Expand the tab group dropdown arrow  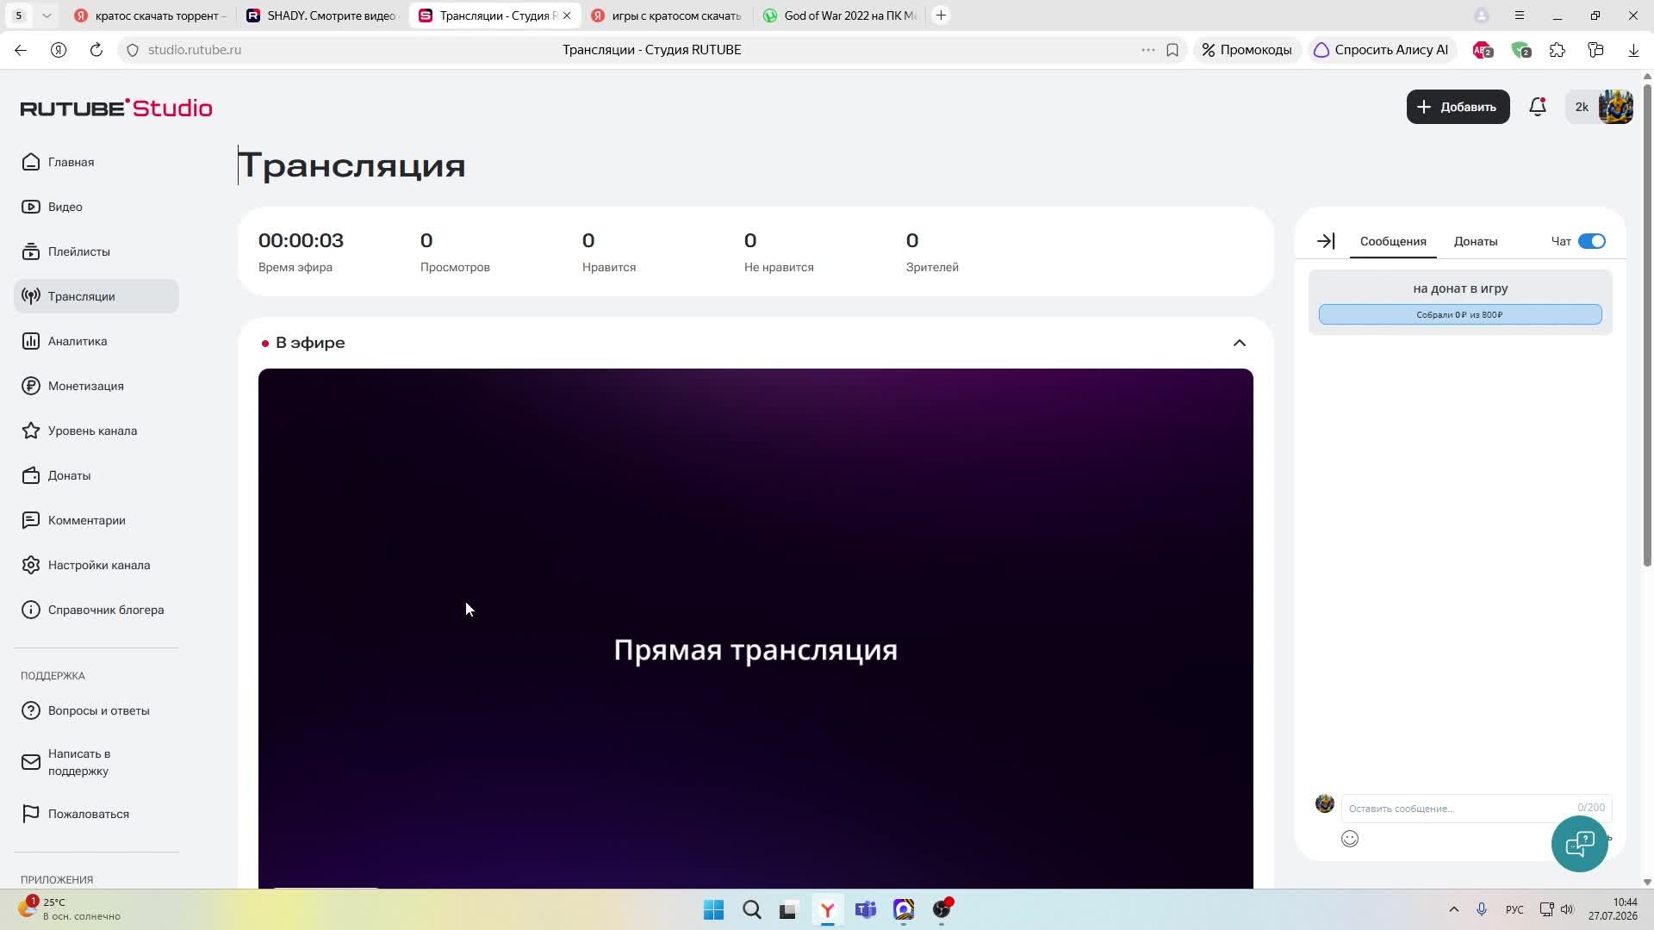(47, 15)
